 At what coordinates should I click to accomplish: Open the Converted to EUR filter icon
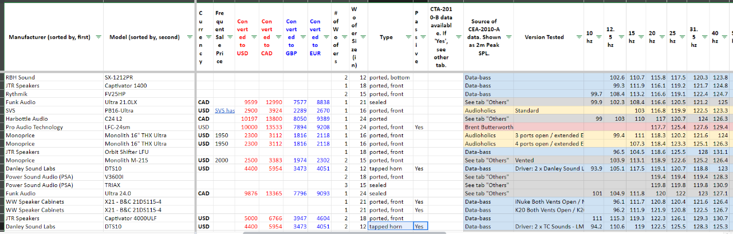(x=325, y=37)
